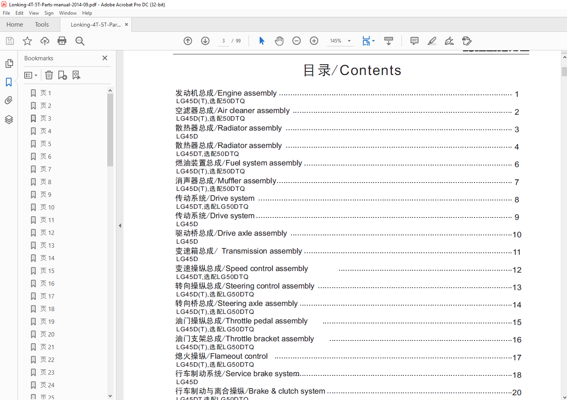
Task: Click the Fuel system assembly contents entry
Action: pyautogui.click(x=347, y=163)
